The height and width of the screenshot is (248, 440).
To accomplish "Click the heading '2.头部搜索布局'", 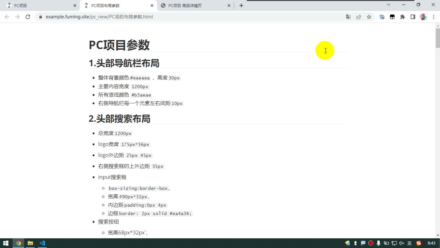I will (119, 119).
